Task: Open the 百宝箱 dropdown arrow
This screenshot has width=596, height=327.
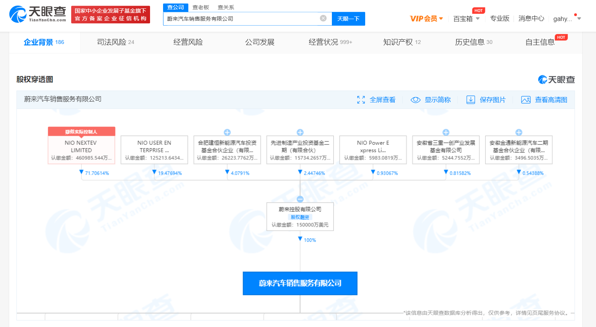Action: coord(478,18)
